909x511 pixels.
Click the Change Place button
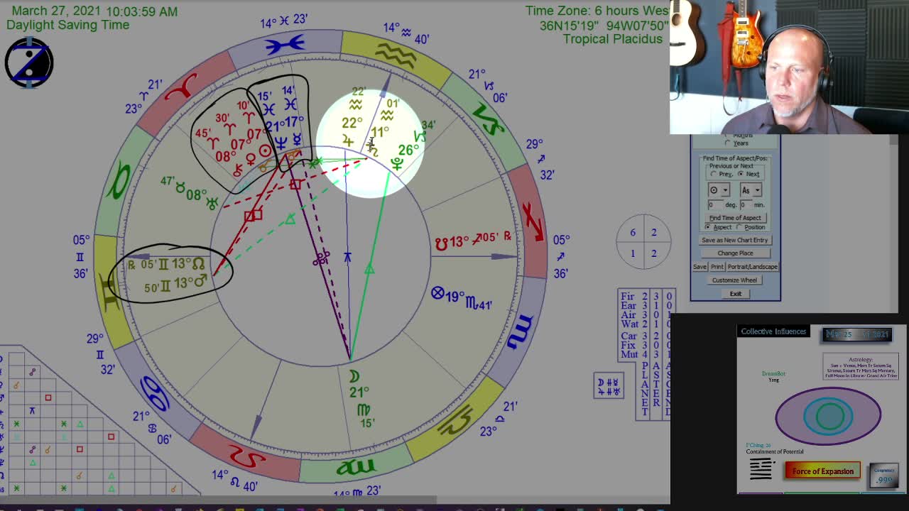point(735,253)
